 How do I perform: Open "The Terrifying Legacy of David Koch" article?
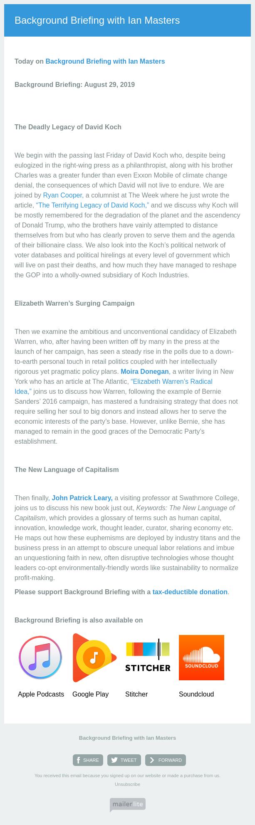pos(92,205)
